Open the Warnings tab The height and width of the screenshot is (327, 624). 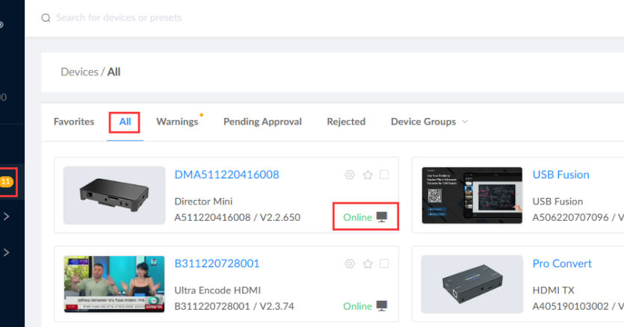point(177,122)
